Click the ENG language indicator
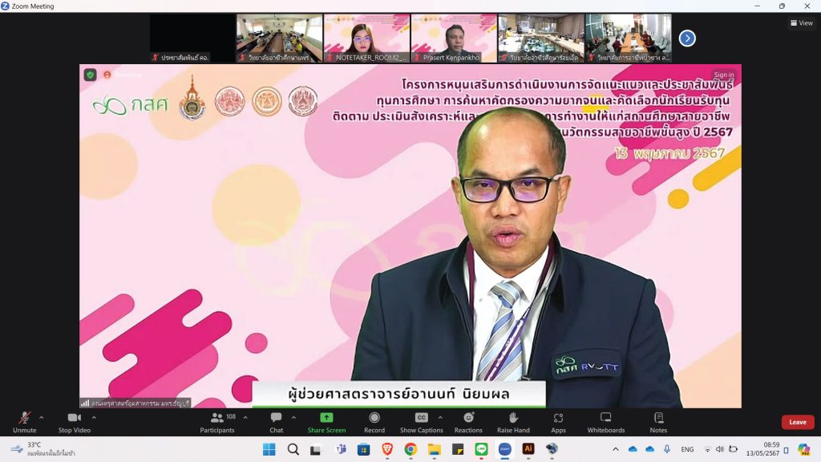This screenshot has width=821, height=462. click(x=687, y=449)
